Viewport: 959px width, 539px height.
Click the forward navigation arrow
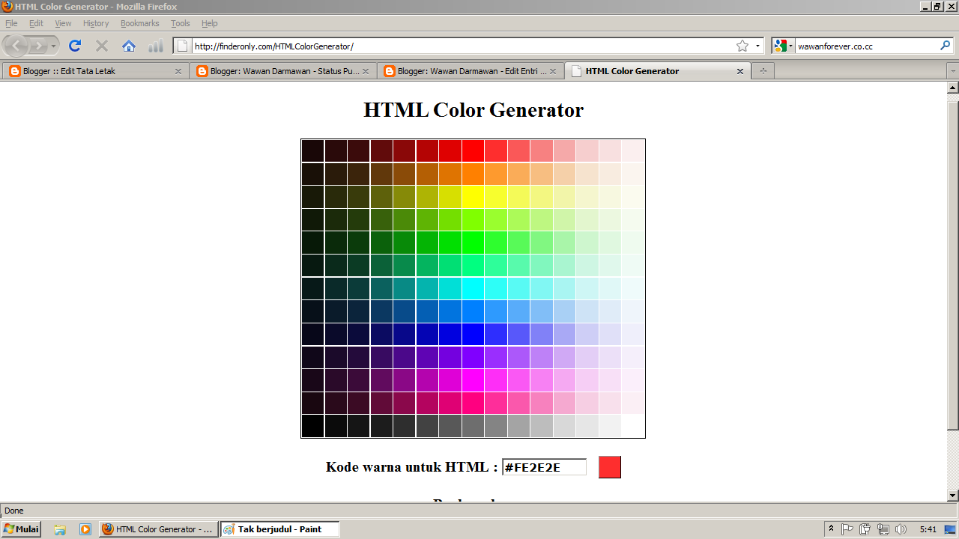pyautogui.click(x=39, y=46)
